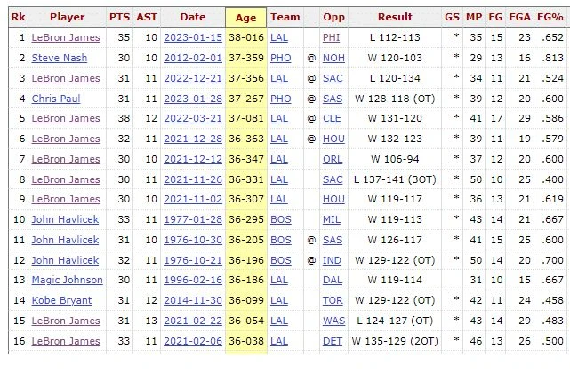The image size is (570, 373).
Task: Sort by FG% column header
Action: pyautogui.click(x=550, y=17)
